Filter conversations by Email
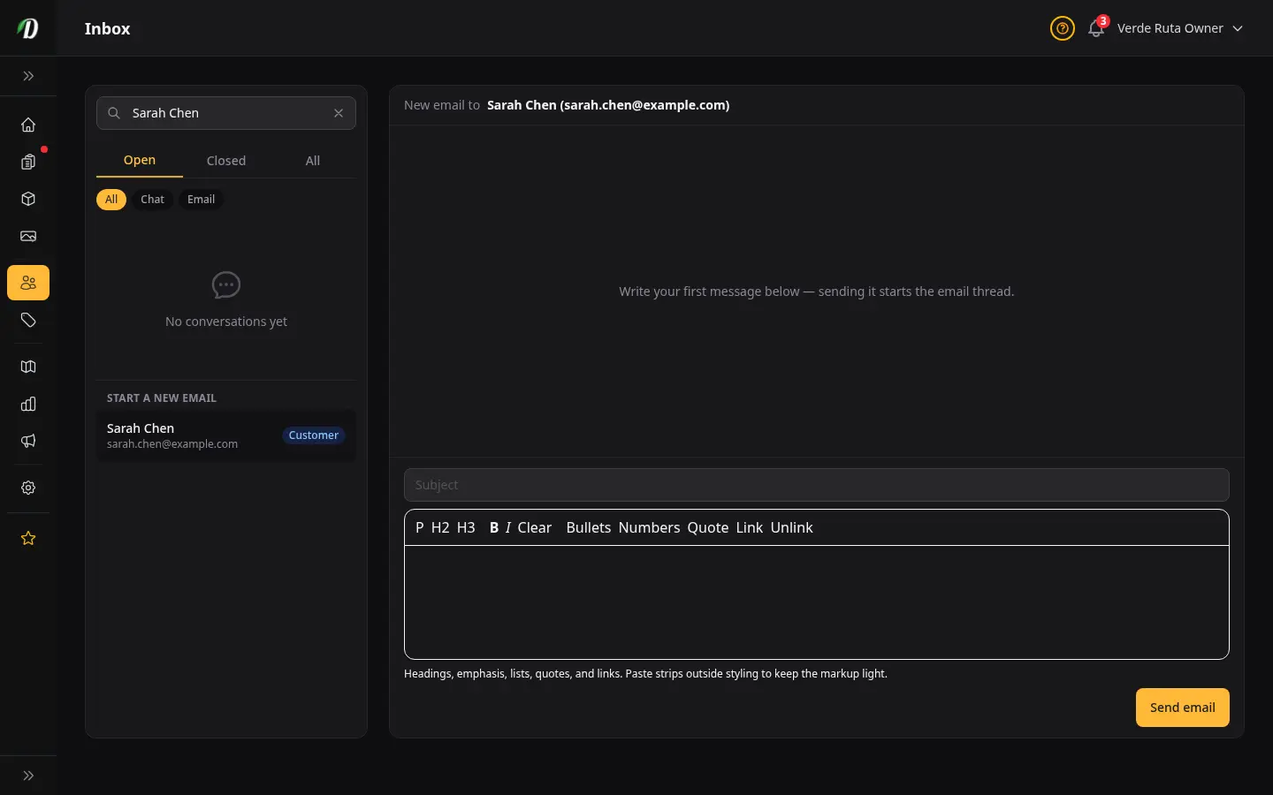The width and height of the screenshot is (1273, 795). 201,200
